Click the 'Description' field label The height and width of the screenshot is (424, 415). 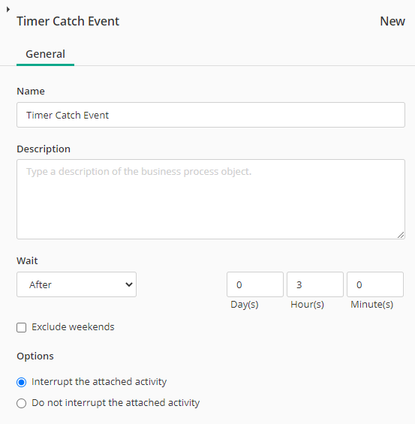44,149
